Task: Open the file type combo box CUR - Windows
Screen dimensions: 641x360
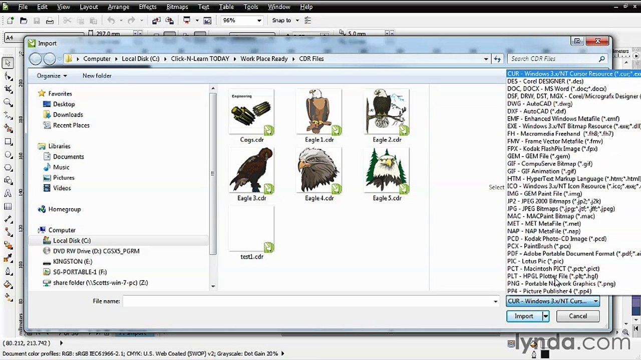Action: (553, 301)
